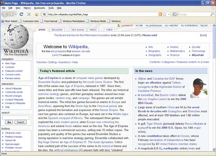Open the Recent changes sidebar link
Viewport: 216px width, 156px height.
(x=13, y=96)
